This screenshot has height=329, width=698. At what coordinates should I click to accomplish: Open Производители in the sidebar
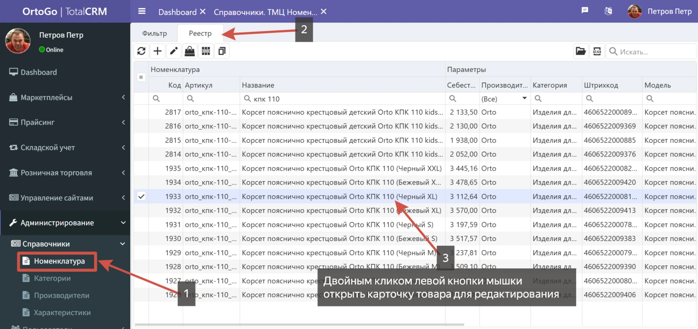coord(62,296)
